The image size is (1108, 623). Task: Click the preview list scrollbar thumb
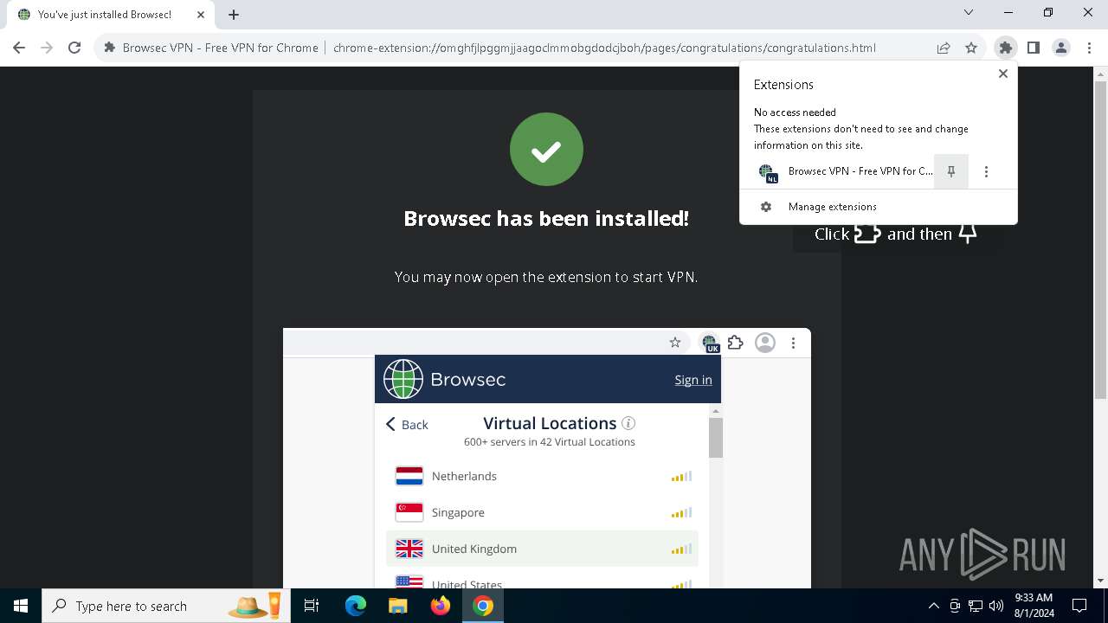pyautogui.click(x=716, y=437)
